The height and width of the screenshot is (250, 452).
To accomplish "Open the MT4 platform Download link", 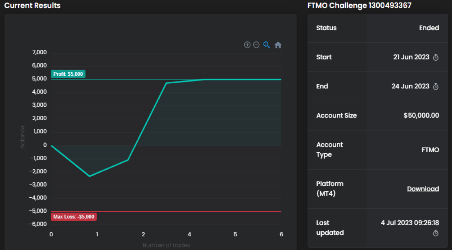I will coord(423,189).
